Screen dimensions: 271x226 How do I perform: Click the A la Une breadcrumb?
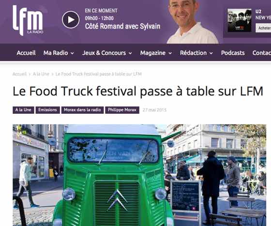coord(41,74)
